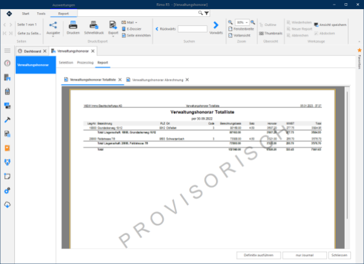The width and height of the screenshot is (364, 264).
Task: Open the Ausgabe share icon
Action: pyautogui.click(x=53, y=25)
